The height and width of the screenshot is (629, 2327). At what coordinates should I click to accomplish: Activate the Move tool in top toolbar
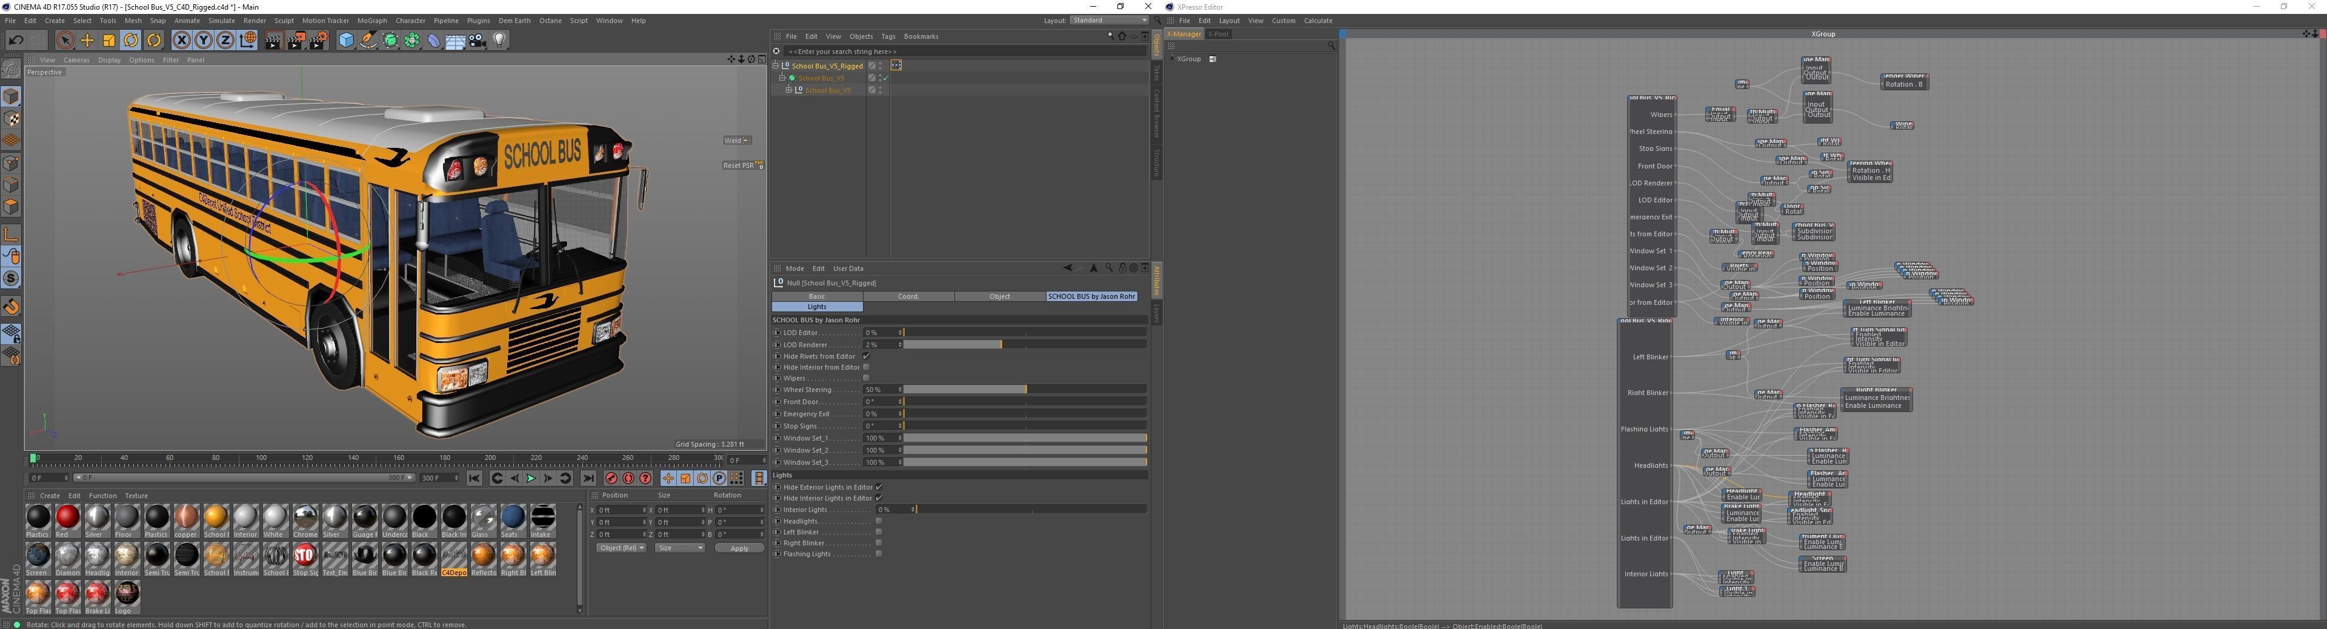tap(88, 40)
